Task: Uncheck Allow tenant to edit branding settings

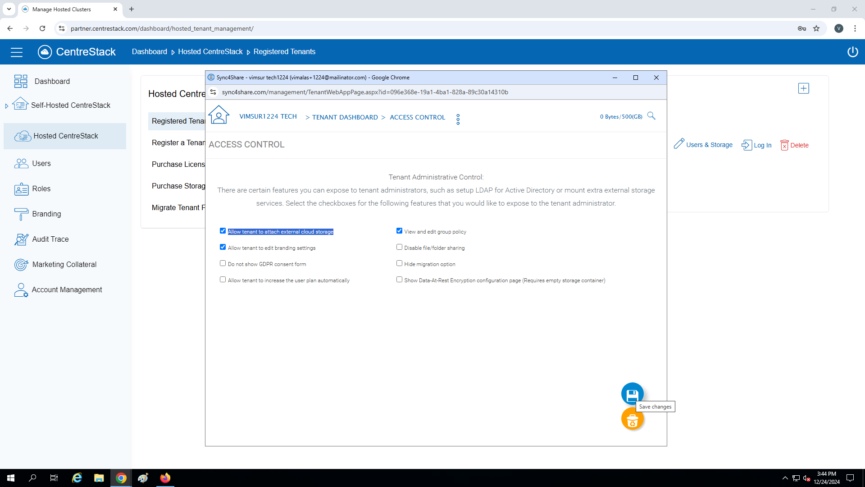Action: pyautogui.click(x=223, y=247)
